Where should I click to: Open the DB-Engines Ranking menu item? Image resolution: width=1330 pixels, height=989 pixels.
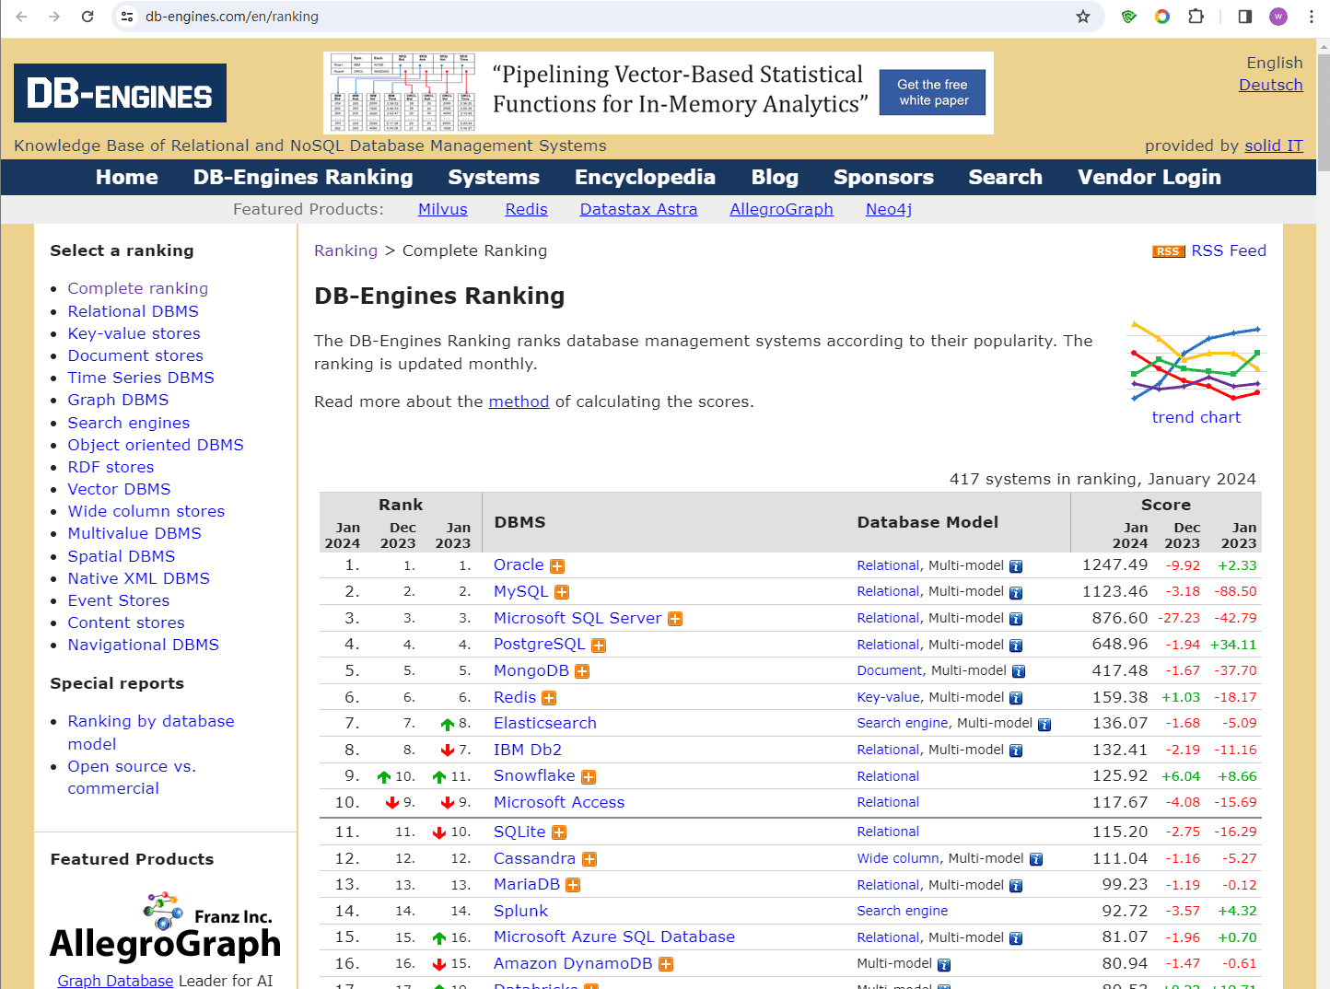[303, 177]
